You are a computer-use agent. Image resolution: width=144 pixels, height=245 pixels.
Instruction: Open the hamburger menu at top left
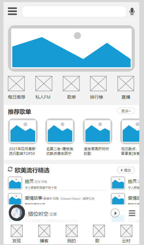pyautogui.click(x=12, y=11)
